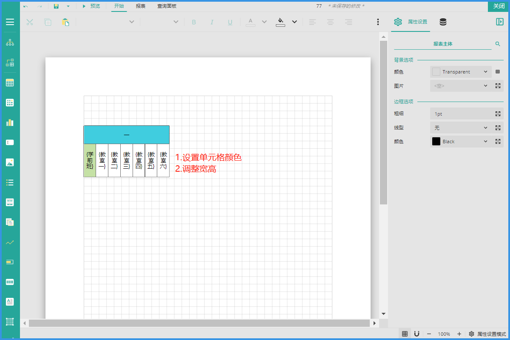Open the background color Transparent dropdown
The image size is (510, 340).
tap(461, 72)
